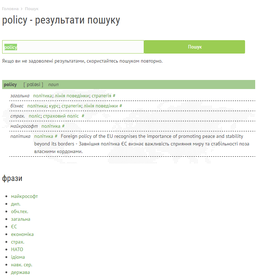The height and width of the screenshot is (279, 257).
Task: Open the 'економіка' phrases category
Action: pyautogui.click(x=22, y=234)
